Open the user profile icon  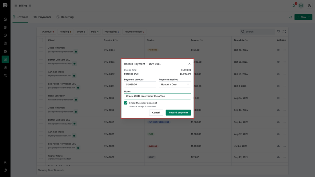click(x=301, y=6)
